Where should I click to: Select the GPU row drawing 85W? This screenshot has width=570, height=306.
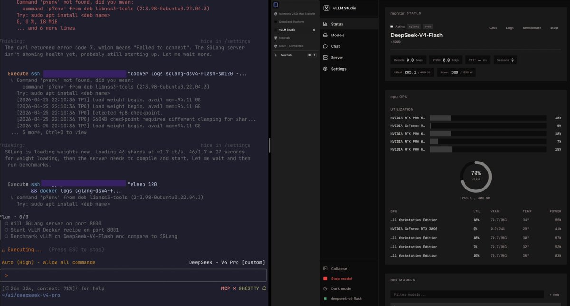point(476,220)
